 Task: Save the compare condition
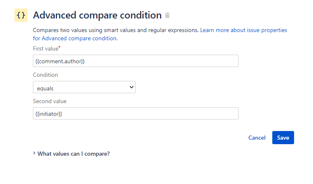(x=283, y=138)
